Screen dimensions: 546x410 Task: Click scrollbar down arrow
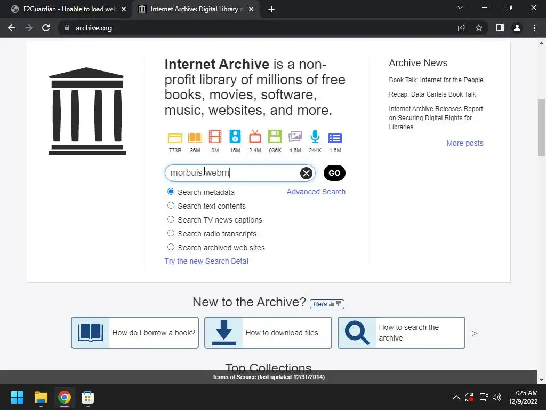coord(541,380)
